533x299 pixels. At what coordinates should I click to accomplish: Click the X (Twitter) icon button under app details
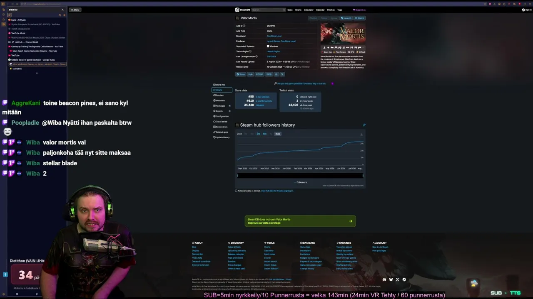[x=282, y=74]
